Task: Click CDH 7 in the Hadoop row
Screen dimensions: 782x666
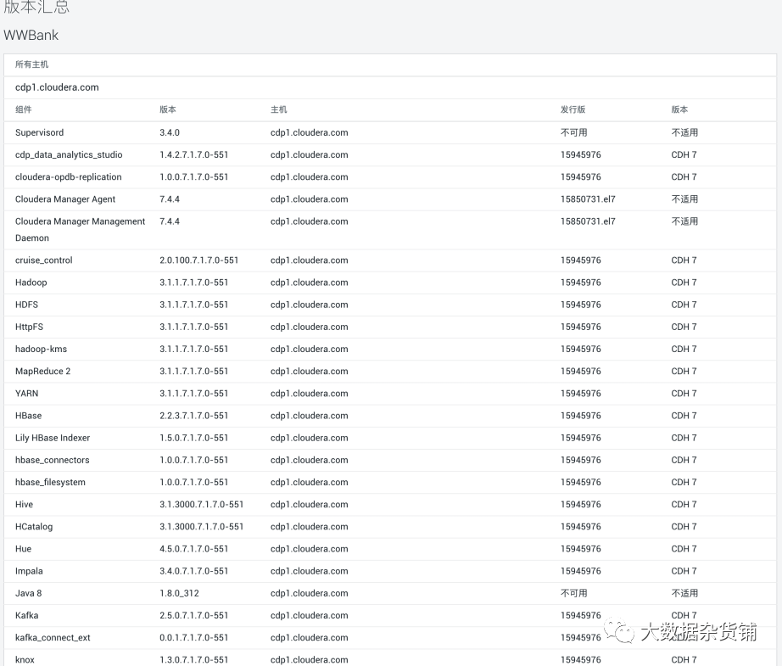Action: pos(684,283)
